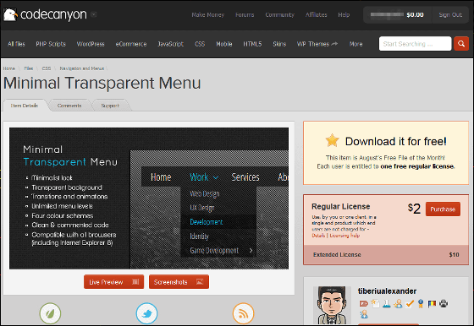Open the dropdown arrow beside the CodeCanyon logo
The image size is (474, 326).
(x=94, y=14)
